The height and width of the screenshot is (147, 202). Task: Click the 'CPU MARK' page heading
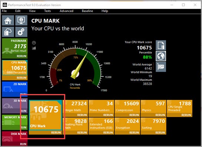46,21
